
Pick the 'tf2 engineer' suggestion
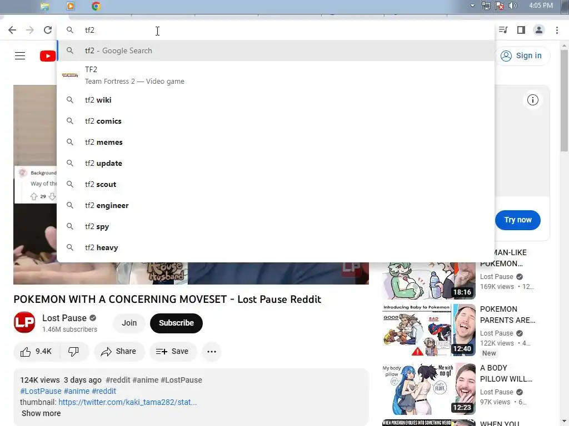pyautogui.click(x=276, y=205)
